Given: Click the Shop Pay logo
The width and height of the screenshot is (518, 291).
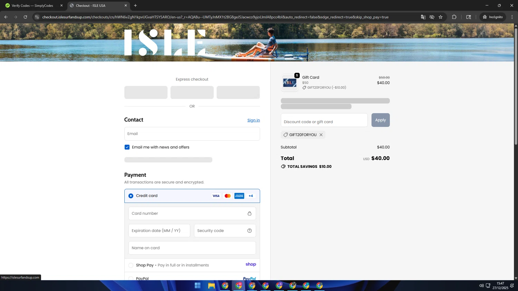Looking at the screenshot, I should pyautogui.click(x=251, y=264).
